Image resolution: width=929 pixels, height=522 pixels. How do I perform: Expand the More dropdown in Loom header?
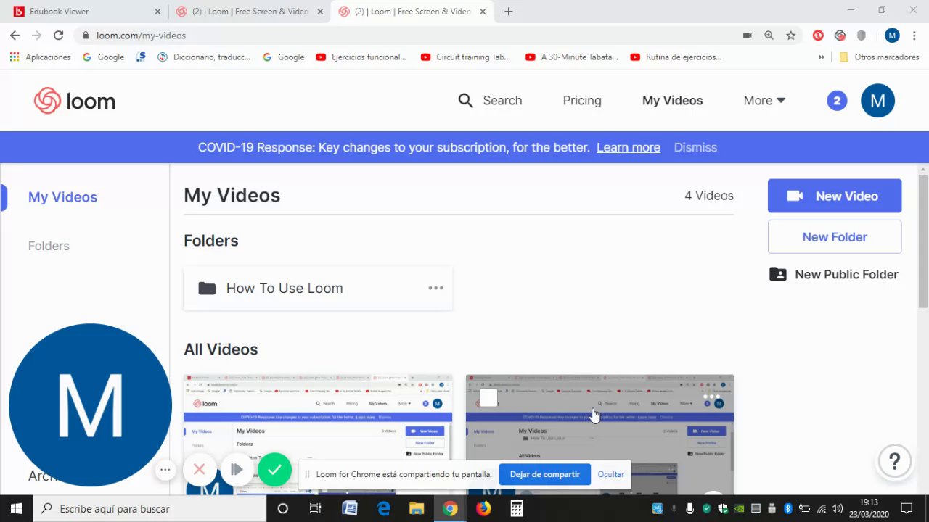[764, 101]
